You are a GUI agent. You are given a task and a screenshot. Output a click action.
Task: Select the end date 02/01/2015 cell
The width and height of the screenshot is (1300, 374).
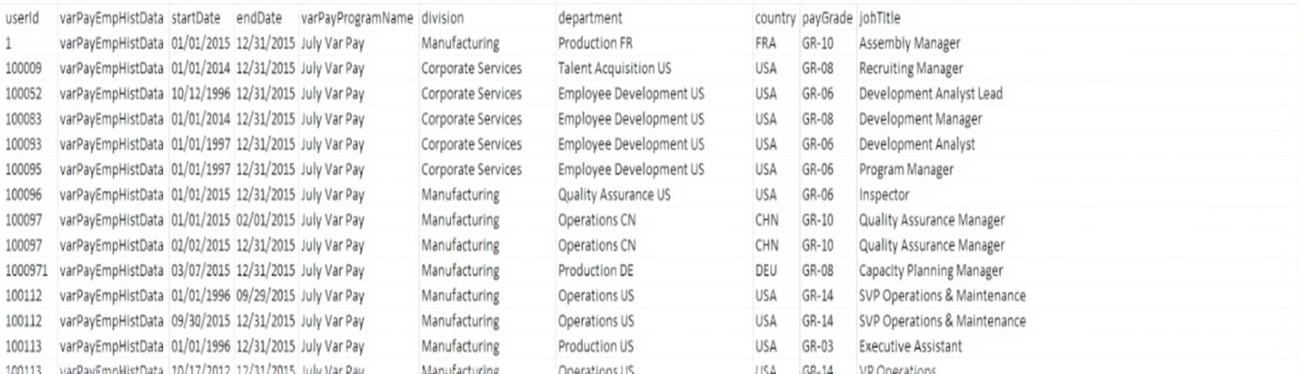265,221
